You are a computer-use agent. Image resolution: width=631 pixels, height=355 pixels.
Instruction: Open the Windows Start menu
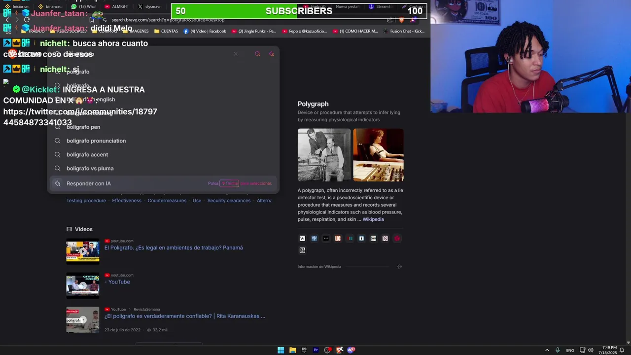(x=280, y=350)
